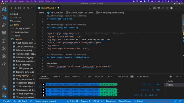The width and height of the screenshot is (184, 103).
Task: Maximize the terminal panel
Action: [177, 76]
